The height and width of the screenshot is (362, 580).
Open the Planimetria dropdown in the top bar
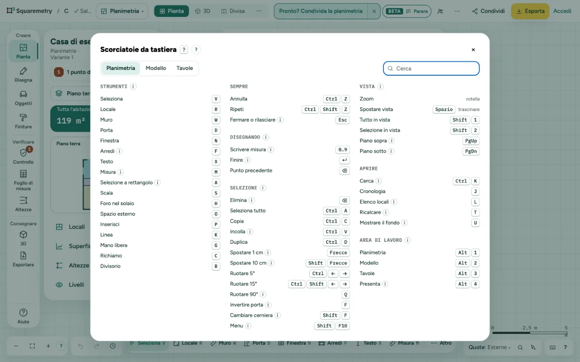[x=122, y=11]
